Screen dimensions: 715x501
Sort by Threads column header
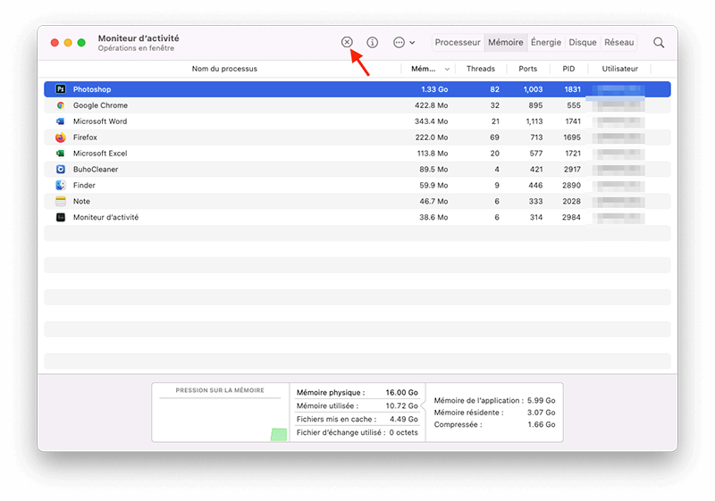[x=481, y=69]
